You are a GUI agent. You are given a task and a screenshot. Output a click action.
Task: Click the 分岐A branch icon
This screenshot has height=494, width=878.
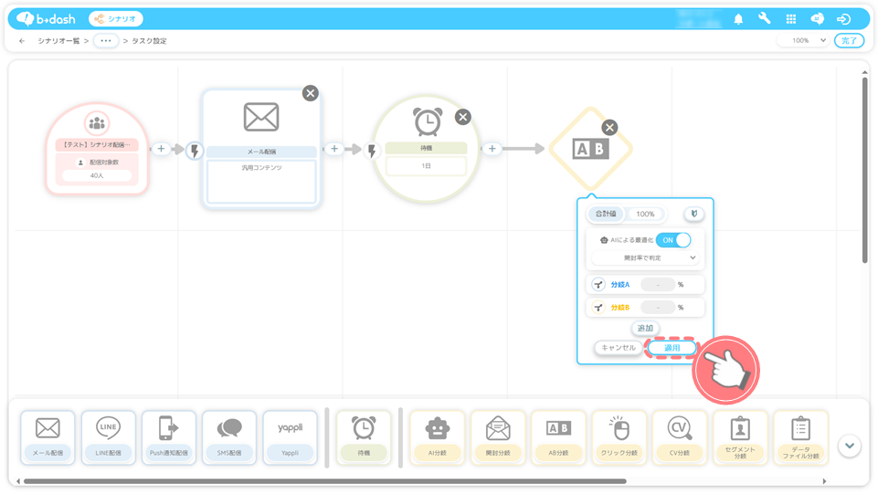point(598,285)
